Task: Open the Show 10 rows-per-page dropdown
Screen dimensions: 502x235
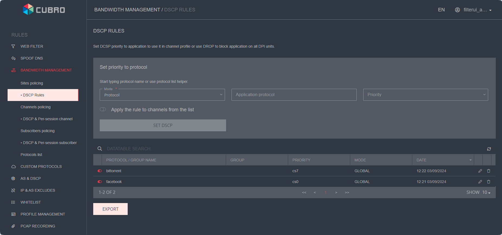Action: (x=478, y=192)
